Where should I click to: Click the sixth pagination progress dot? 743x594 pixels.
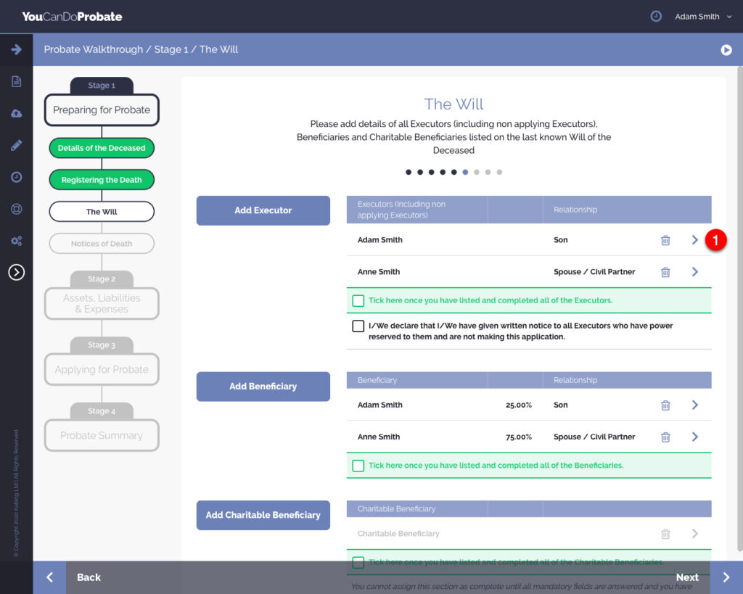click(465, 173)
